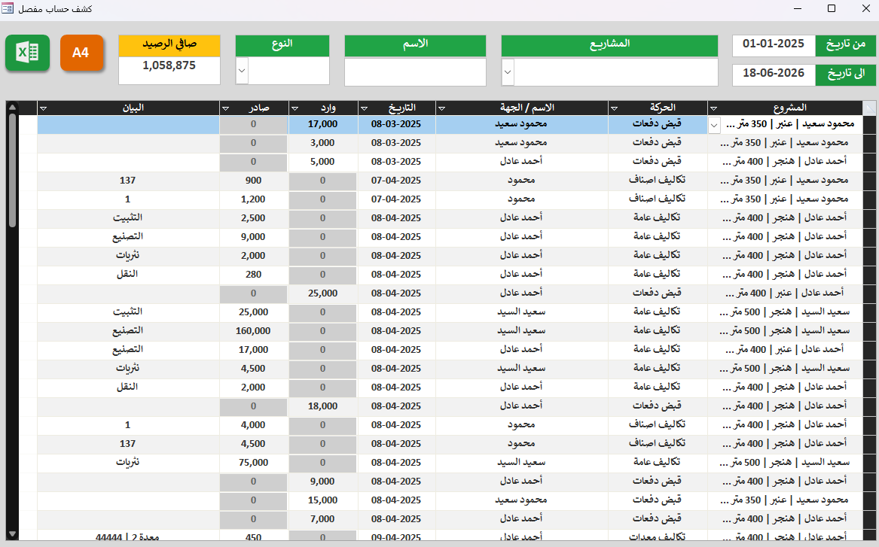879x547 pixels.
Task: Click the Access form icon in title bar
Action: click(x=8, y=8)
